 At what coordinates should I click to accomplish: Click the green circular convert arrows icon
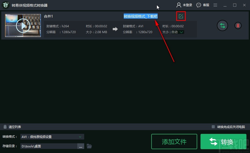coord(222,25)
